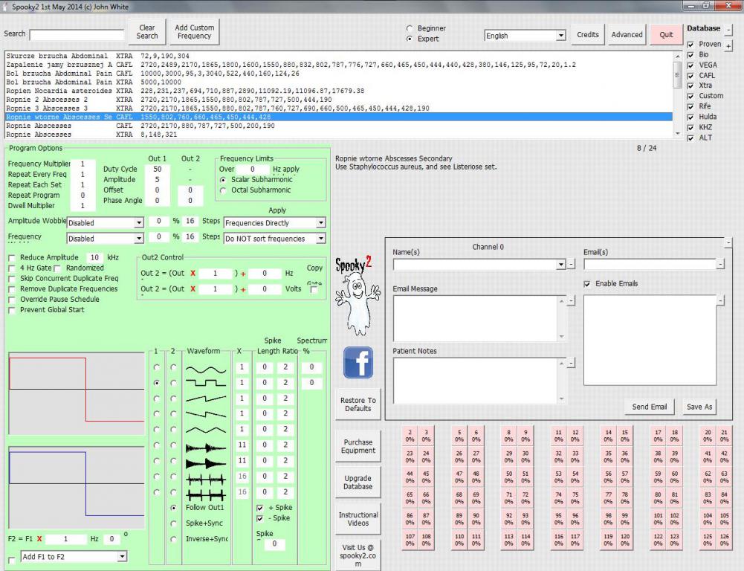Select Ropnie wtorne Abscesses CAFL row

(x=339, y=117)
